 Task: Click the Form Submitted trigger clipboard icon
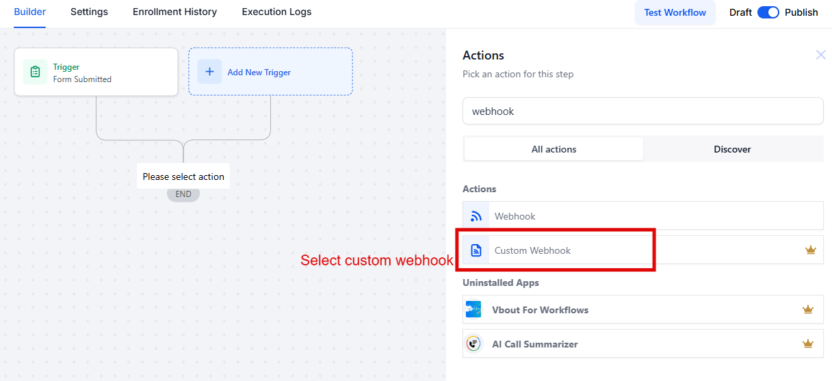tap(35, 72)
